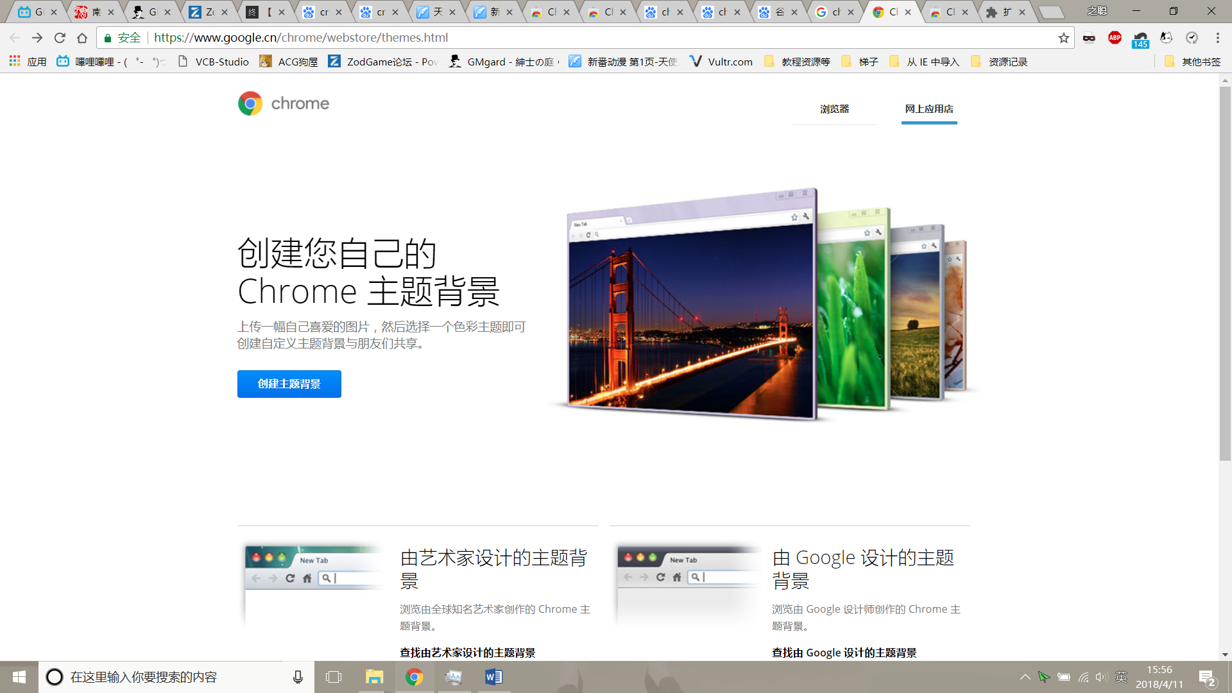Click the Cortana microphone icon
Screen dimensions: 1232x693
pos(298,677)
